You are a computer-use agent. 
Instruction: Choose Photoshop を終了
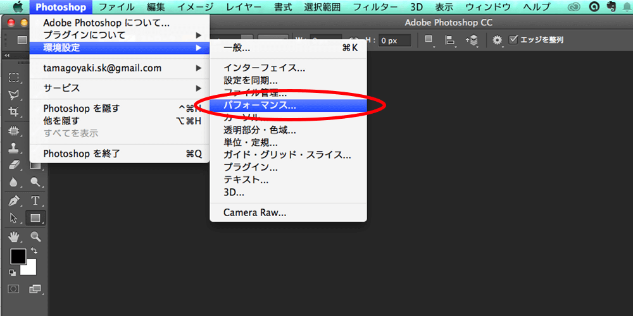coord(120,154)
